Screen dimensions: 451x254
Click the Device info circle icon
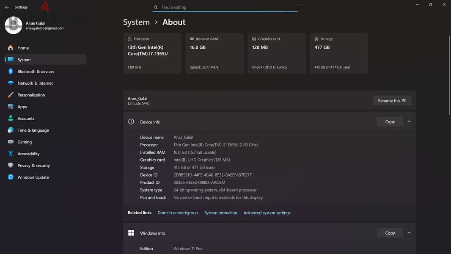(131, 121)
